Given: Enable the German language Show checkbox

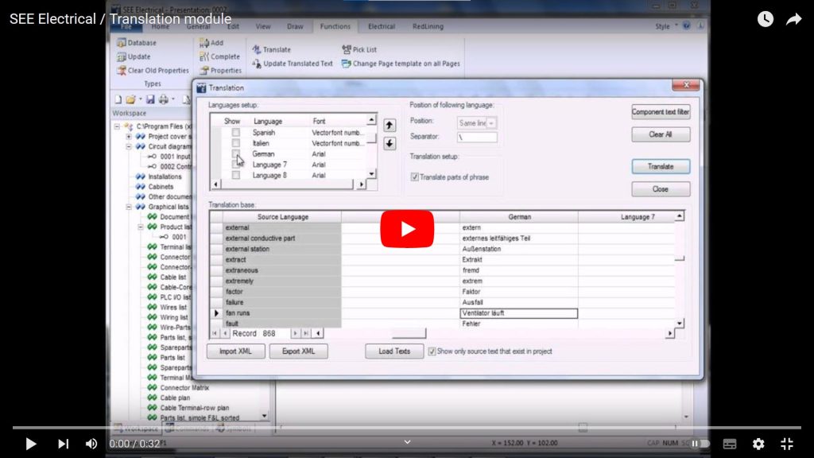Looking at the screenshot, I should pos(235,153).
